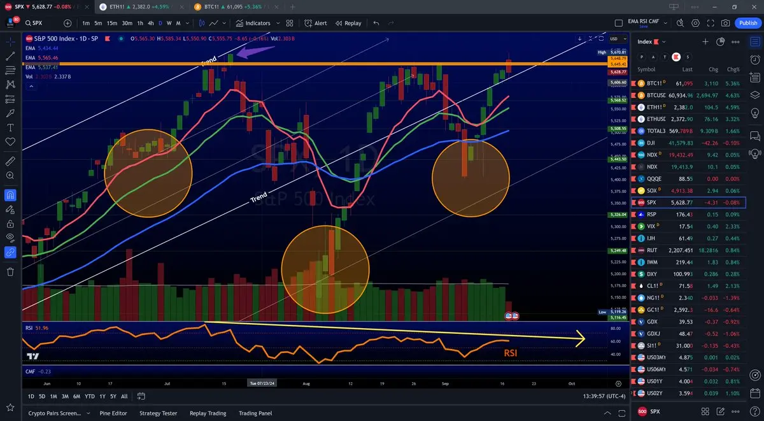Toggle the P filter button in watchlist
Screen dimensions: 764x421
tap(641, 57)
